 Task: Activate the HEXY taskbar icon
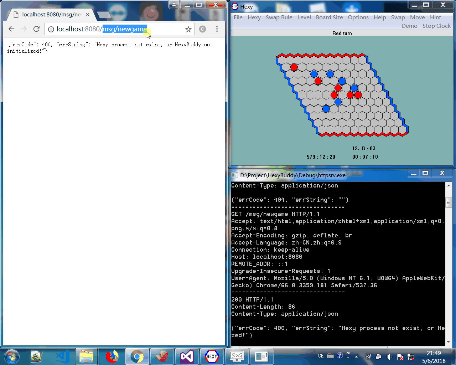(212, 356)
